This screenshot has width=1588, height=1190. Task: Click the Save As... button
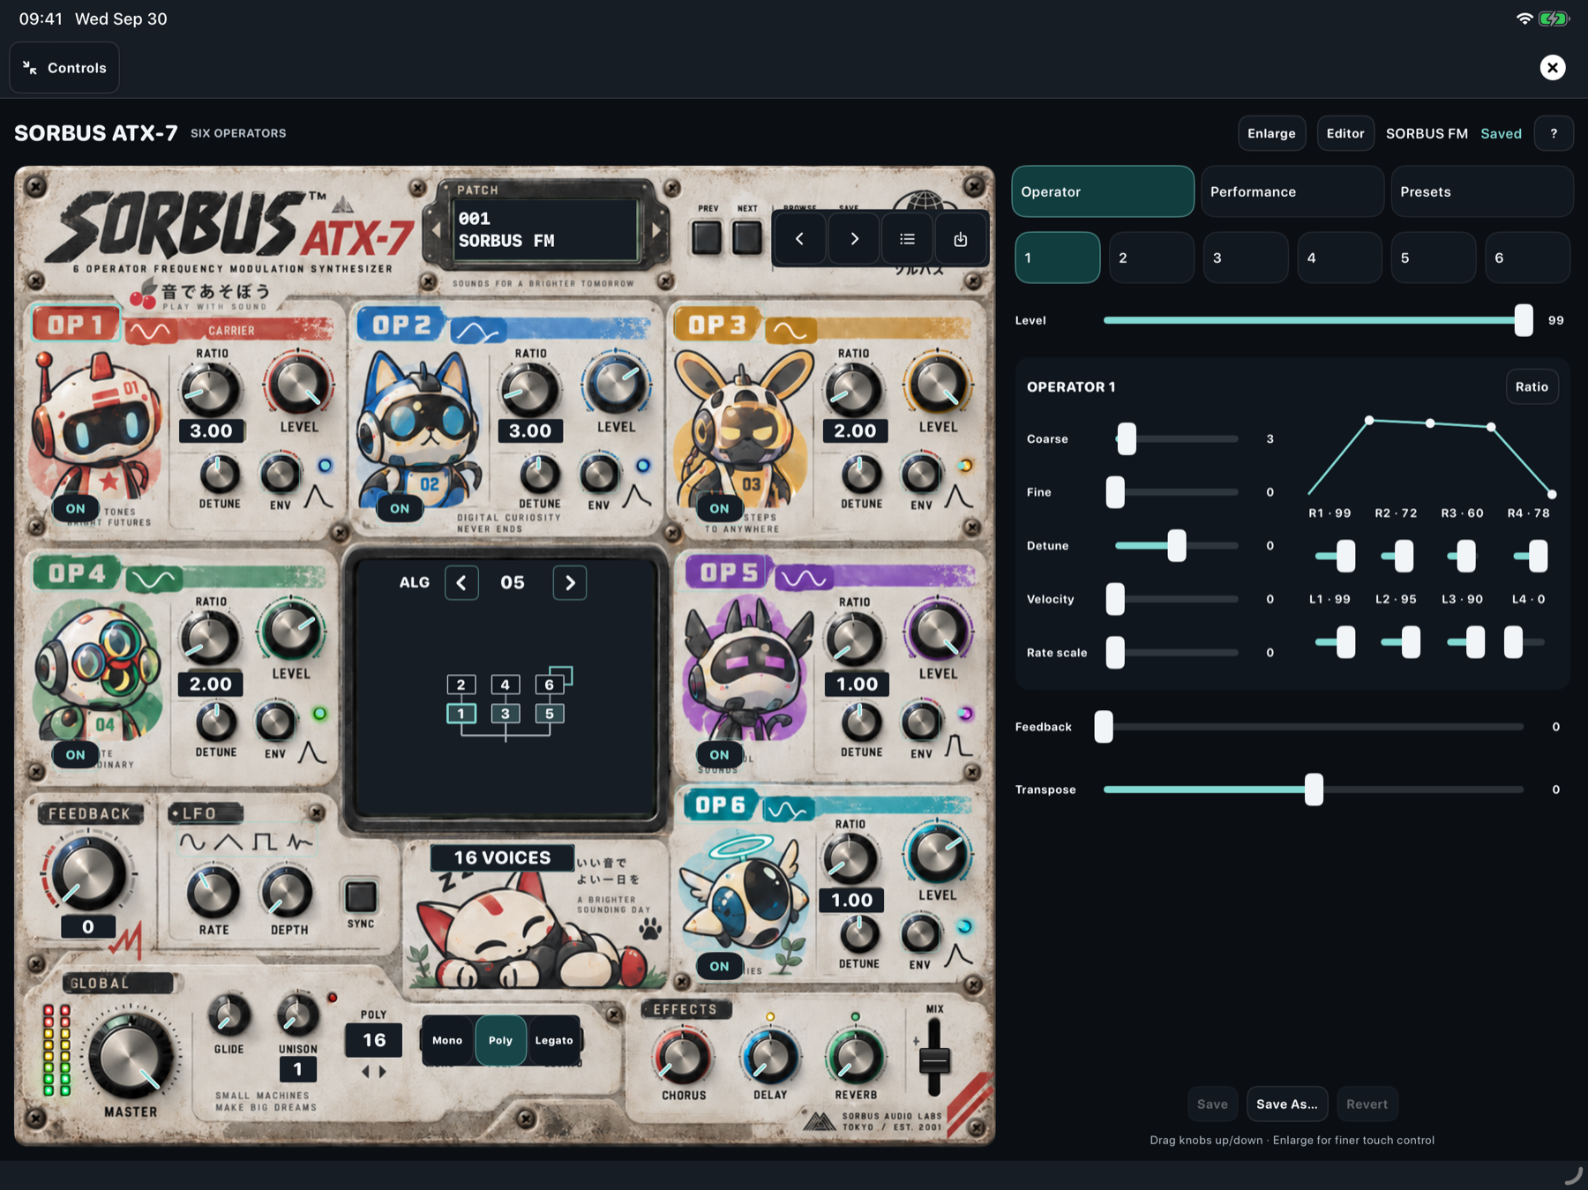click(1287, 1104)
